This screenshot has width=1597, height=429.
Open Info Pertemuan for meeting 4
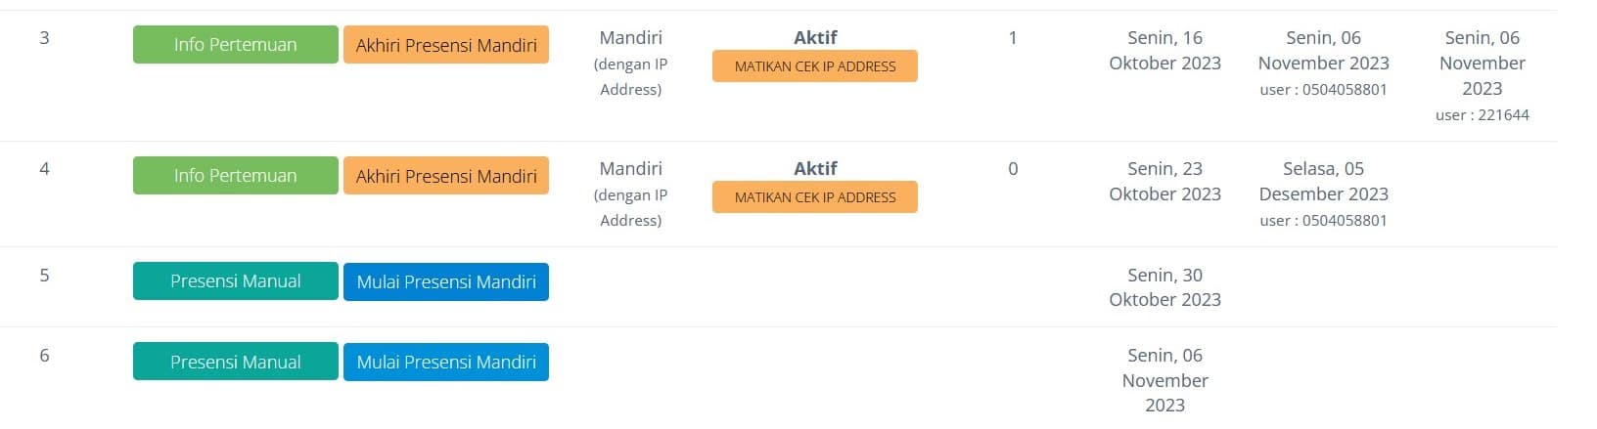pos(235,176)
